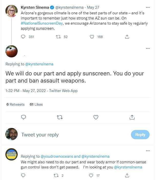This screenshot has width=156, height=180.
Task: Open the pumpkin avatar profile
Action: (12, 51)
